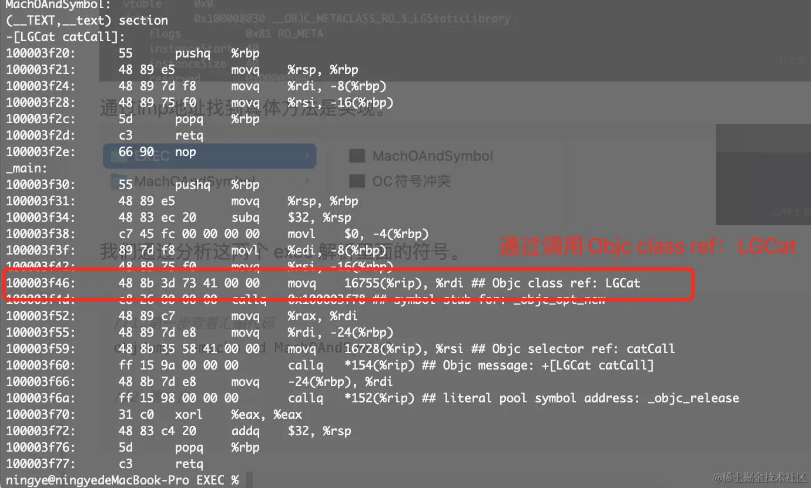The image size is (811, 488).
Task: Click "Objc message: +[LGCat catCall]" comment
Action: [548, 365]
